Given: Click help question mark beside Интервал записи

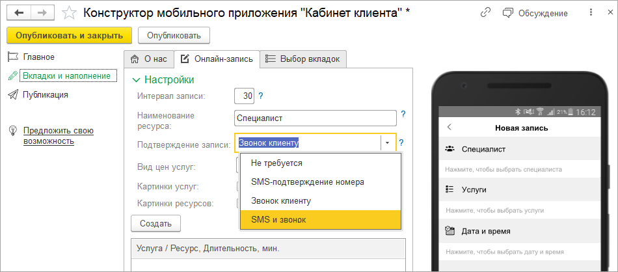Looking at the screenshot, I should [x=261, y=96].
